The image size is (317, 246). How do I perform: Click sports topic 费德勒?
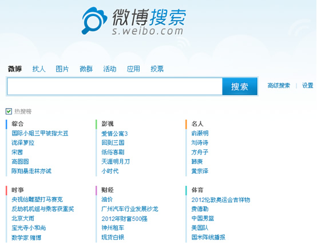200,209
